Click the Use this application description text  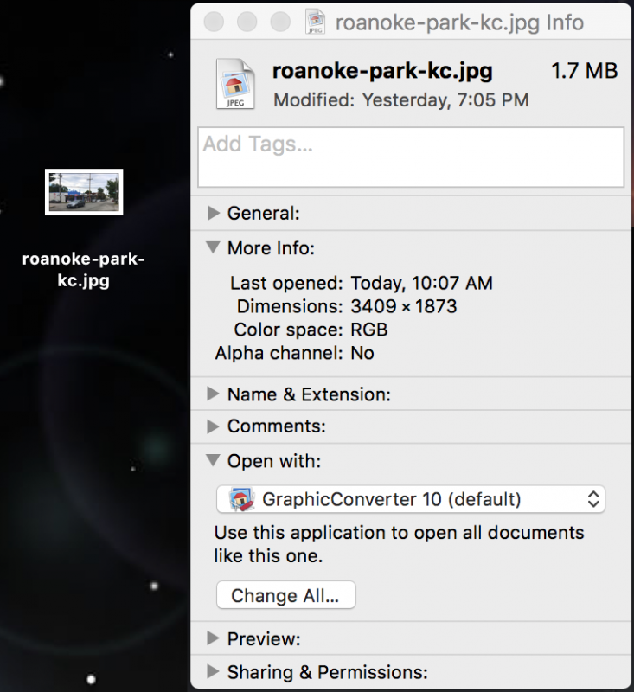(399, 544)
